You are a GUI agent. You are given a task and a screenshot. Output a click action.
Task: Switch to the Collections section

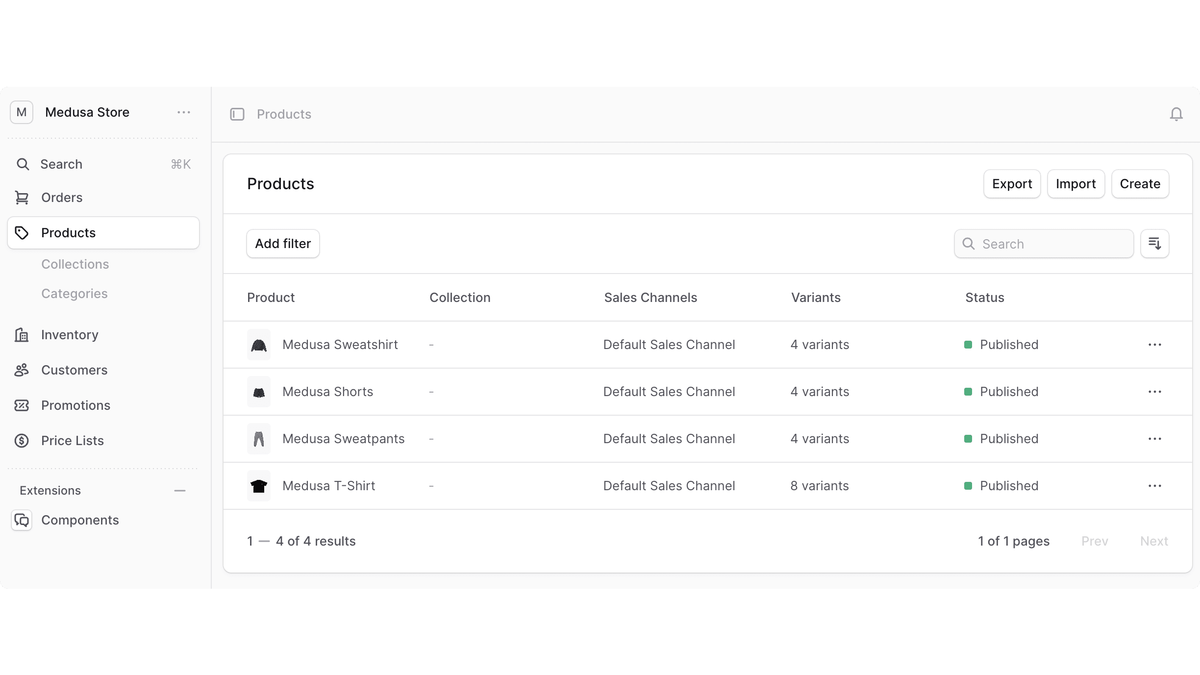75,264
